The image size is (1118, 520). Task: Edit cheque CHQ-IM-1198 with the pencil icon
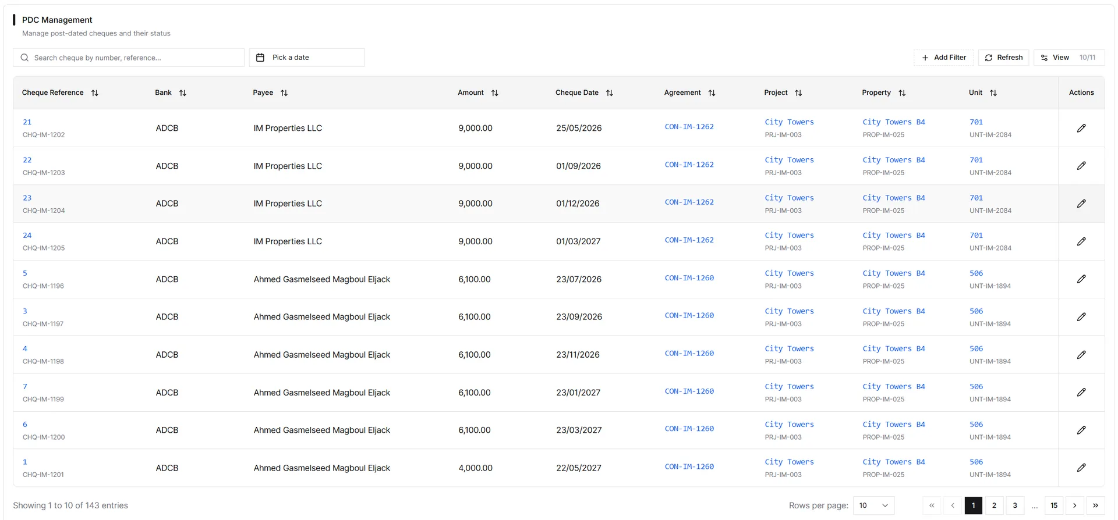click(1081, 355)
